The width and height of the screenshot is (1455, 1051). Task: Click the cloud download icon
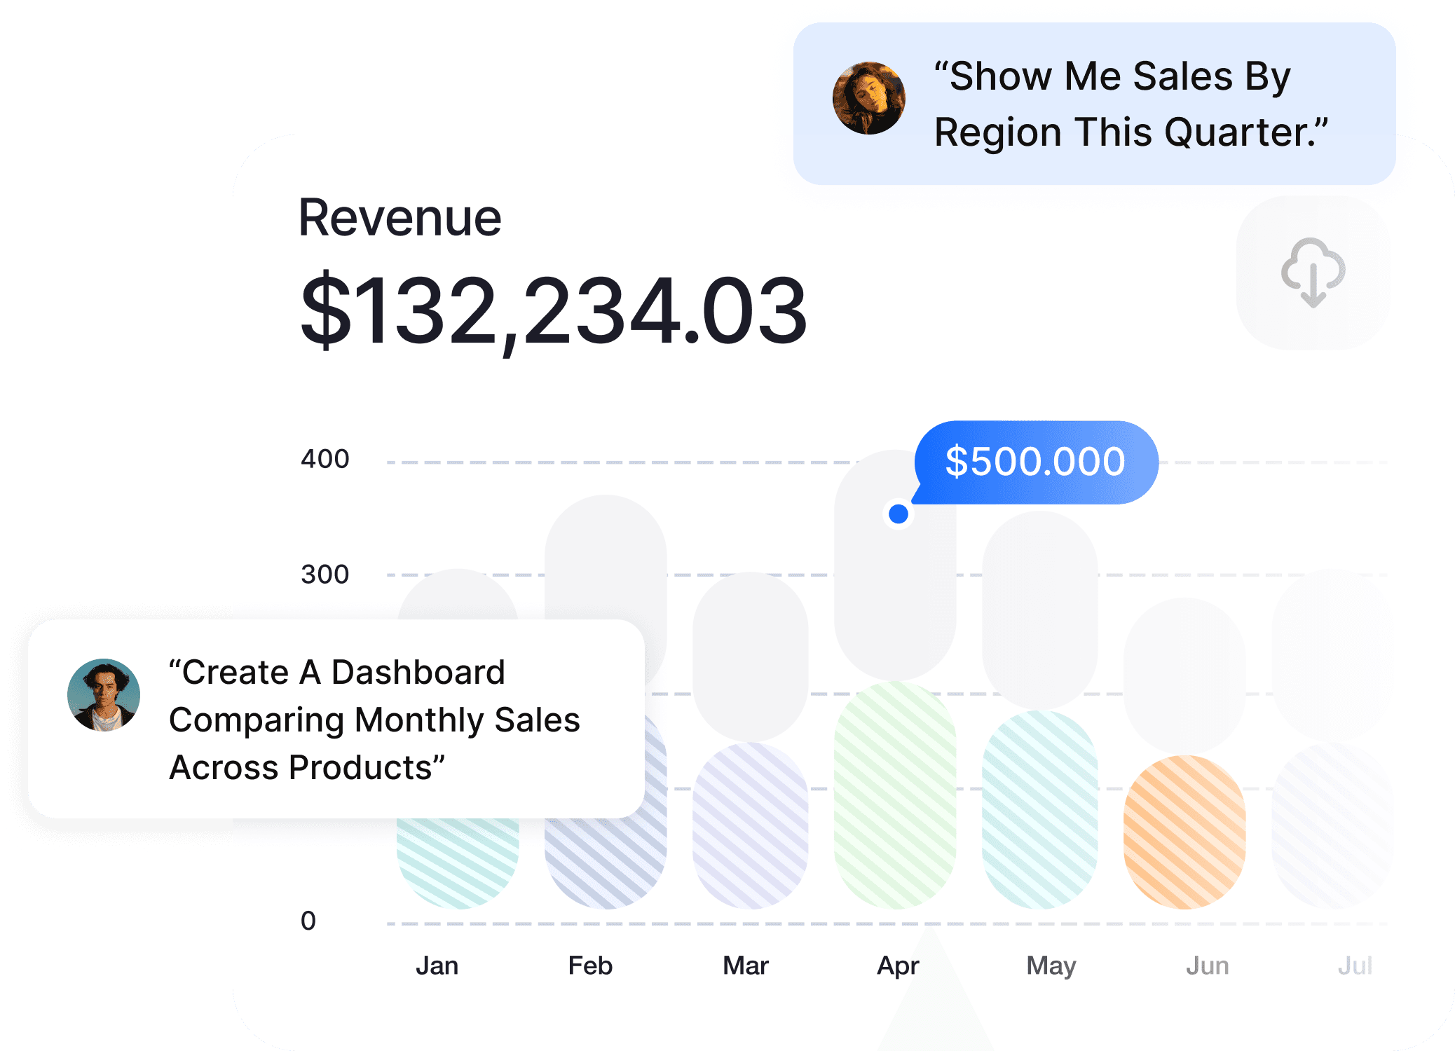1313,273
